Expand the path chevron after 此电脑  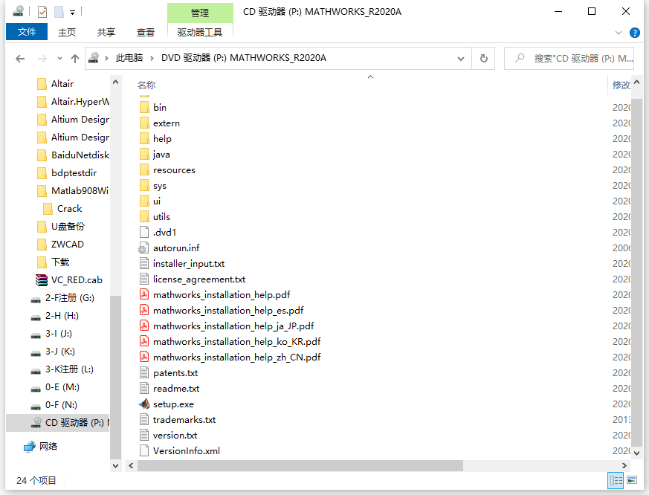click(x=152, y=58)
